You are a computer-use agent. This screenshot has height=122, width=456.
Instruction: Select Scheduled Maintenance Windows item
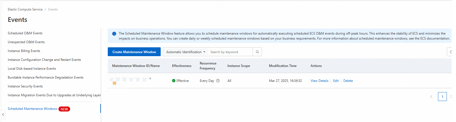33,109
